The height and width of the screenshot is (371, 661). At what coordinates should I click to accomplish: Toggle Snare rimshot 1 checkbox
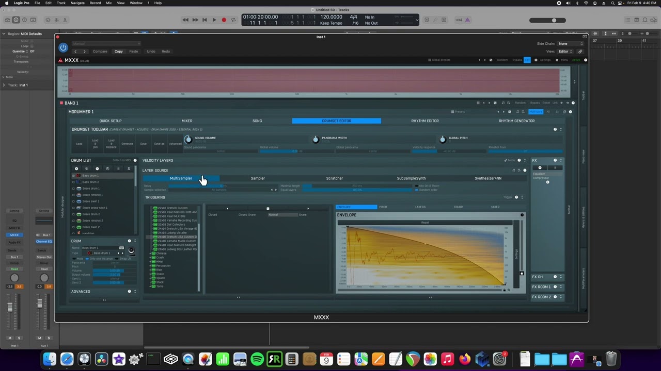(73, 195)
